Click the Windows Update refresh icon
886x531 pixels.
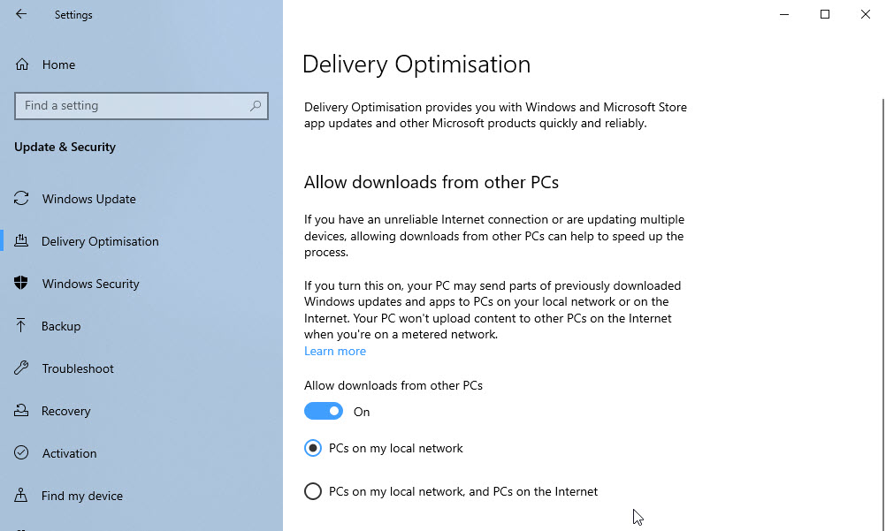21,198
